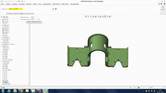Expand the Pattern 1 of Form 1 node

coord(2,44)
